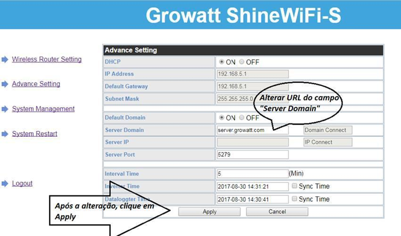Screen dimensions: 401x236
Task: Click the Default Gateway label
Action: (x=126, y=86)
